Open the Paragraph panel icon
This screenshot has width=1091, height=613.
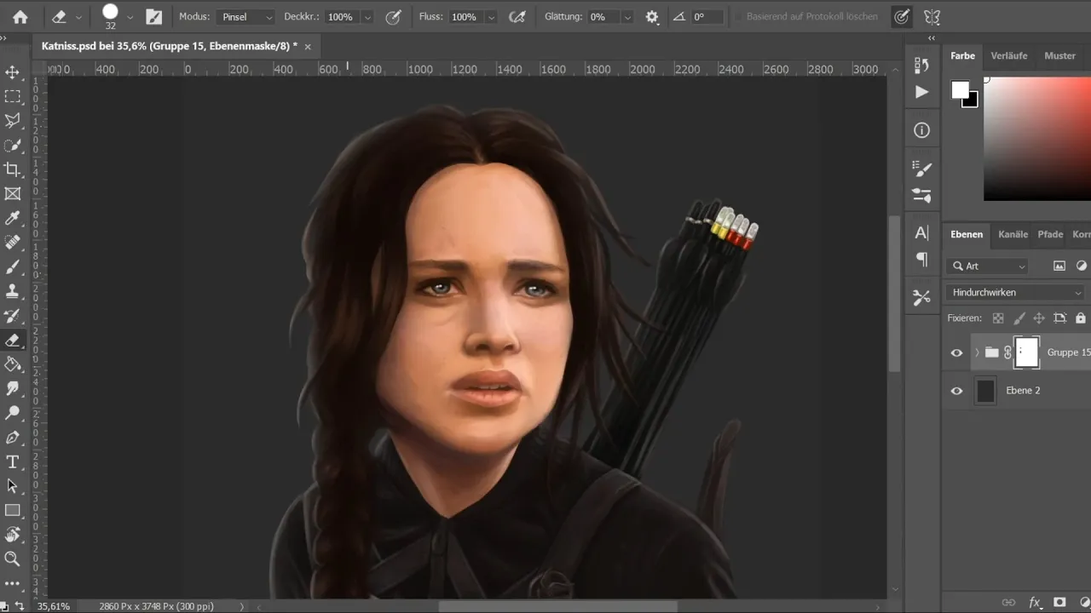coord(921,260)
